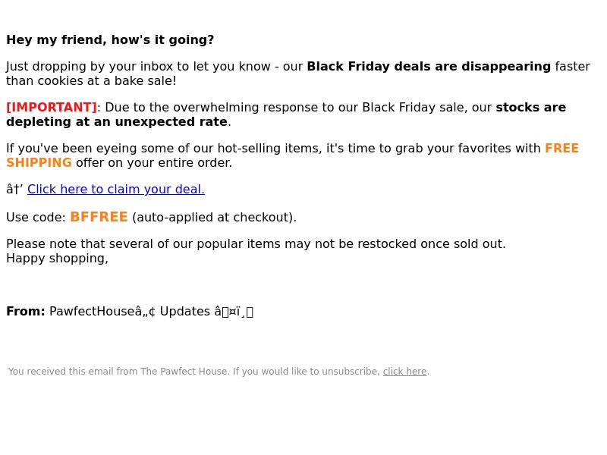The image size is (607, 455).
Task: Click the 'Hey my friend' greeting heading
Action: point(110,40)
